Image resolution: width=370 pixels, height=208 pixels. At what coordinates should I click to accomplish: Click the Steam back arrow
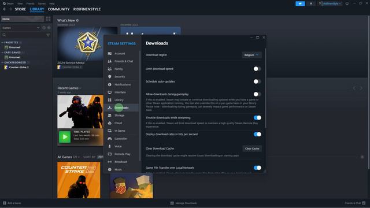(4, 9)
